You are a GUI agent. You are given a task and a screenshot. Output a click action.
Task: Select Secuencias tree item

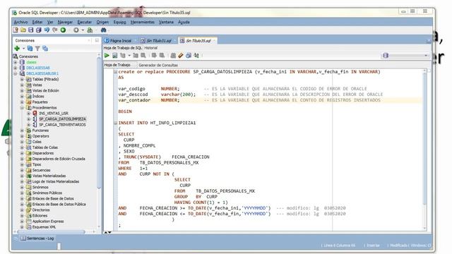tap(41, 170)
